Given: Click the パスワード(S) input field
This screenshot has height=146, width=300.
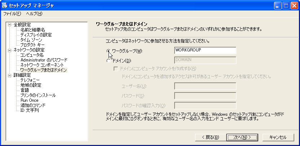Looking at the screenshot, I should [205, 96].
